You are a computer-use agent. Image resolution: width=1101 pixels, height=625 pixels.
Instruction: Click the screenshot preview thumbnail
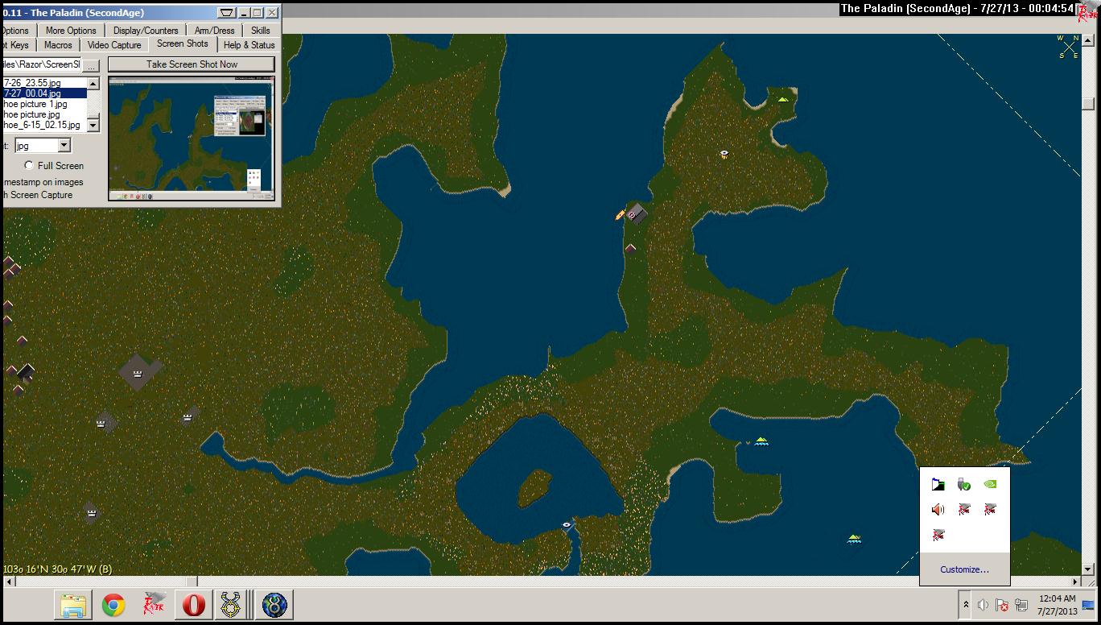point(192,138)
